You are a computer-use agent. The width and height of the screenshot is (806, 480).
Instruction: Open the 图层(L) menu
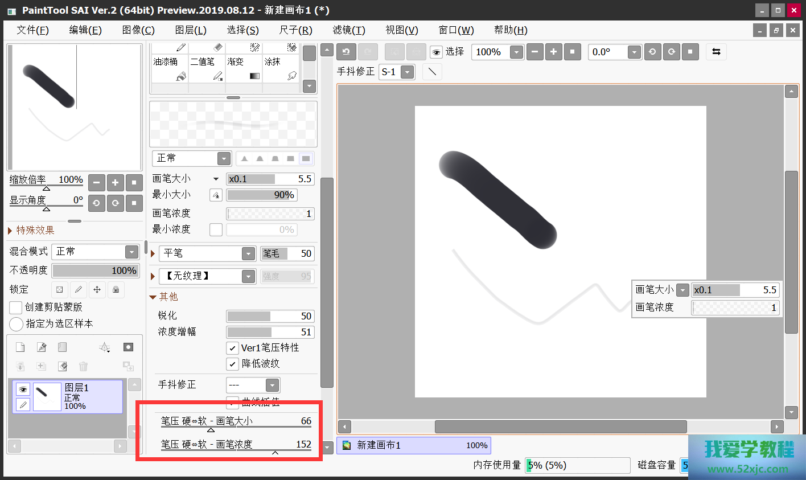pos(190,30)
